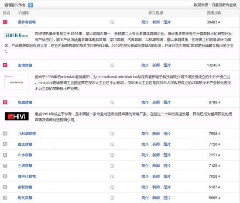Image resolution: width=240 pixels, height=203 pixels.
Task: Open the 奋达音箱 keyword link
Action: (25, 145)
